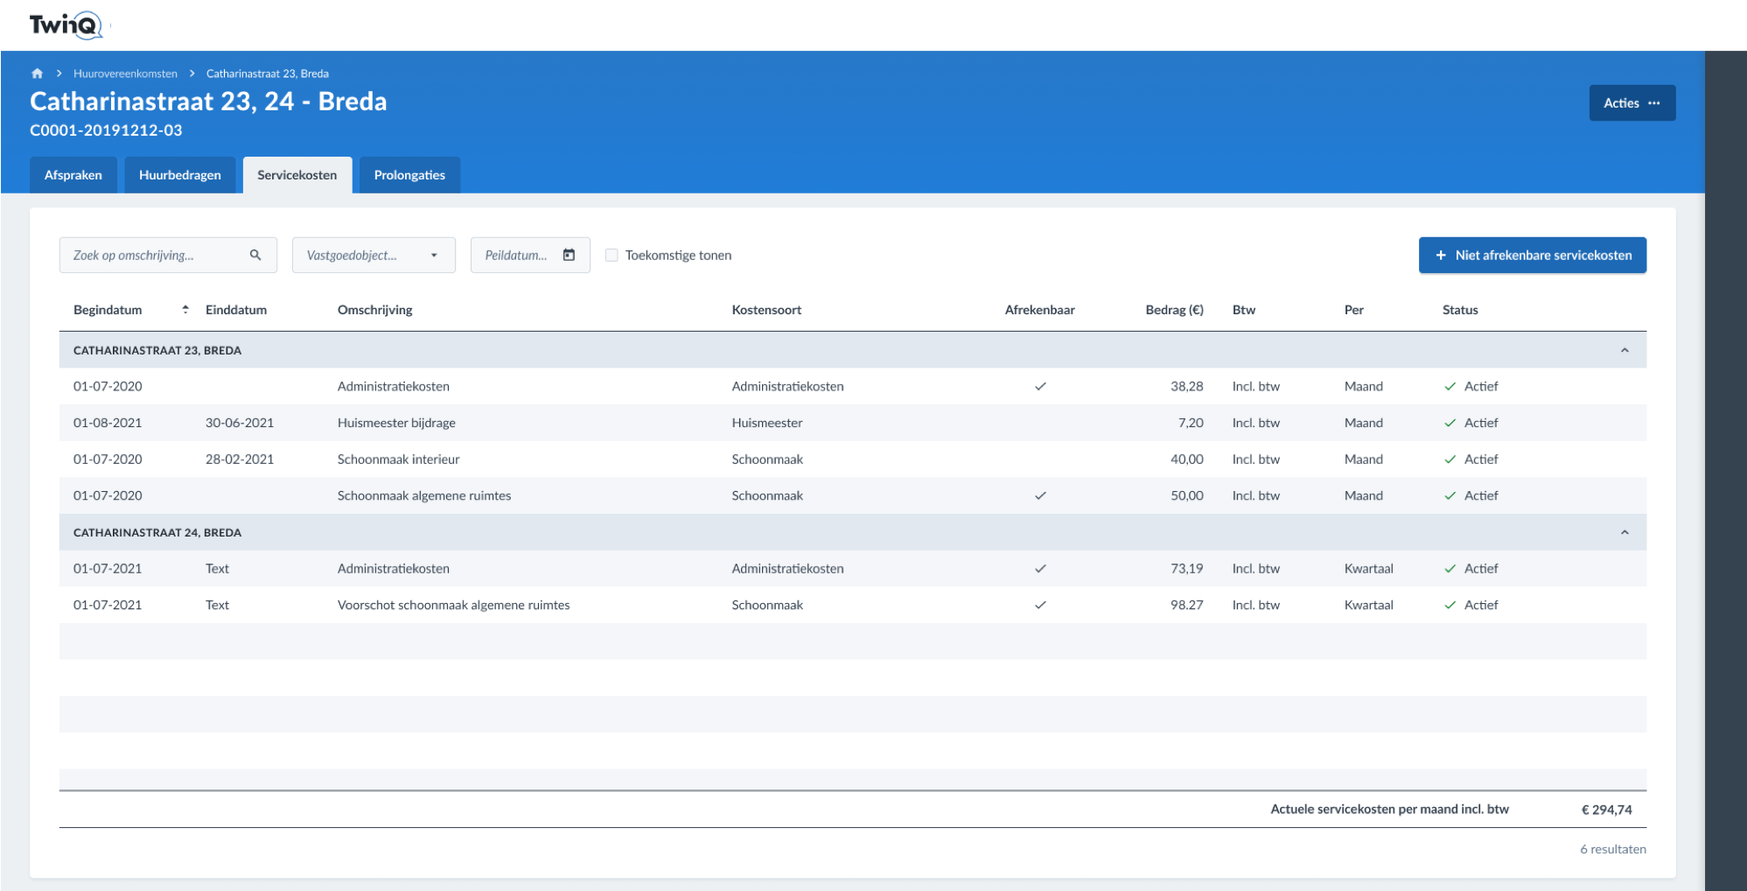Image resolution: width=1747 pixels, height=891 pixels.
Task: Open the Acties menu button
Action: [x=1632, y=103]
